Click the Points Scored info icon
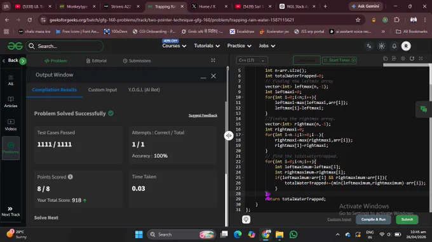The image size is (432, 242). coord(71,177)
